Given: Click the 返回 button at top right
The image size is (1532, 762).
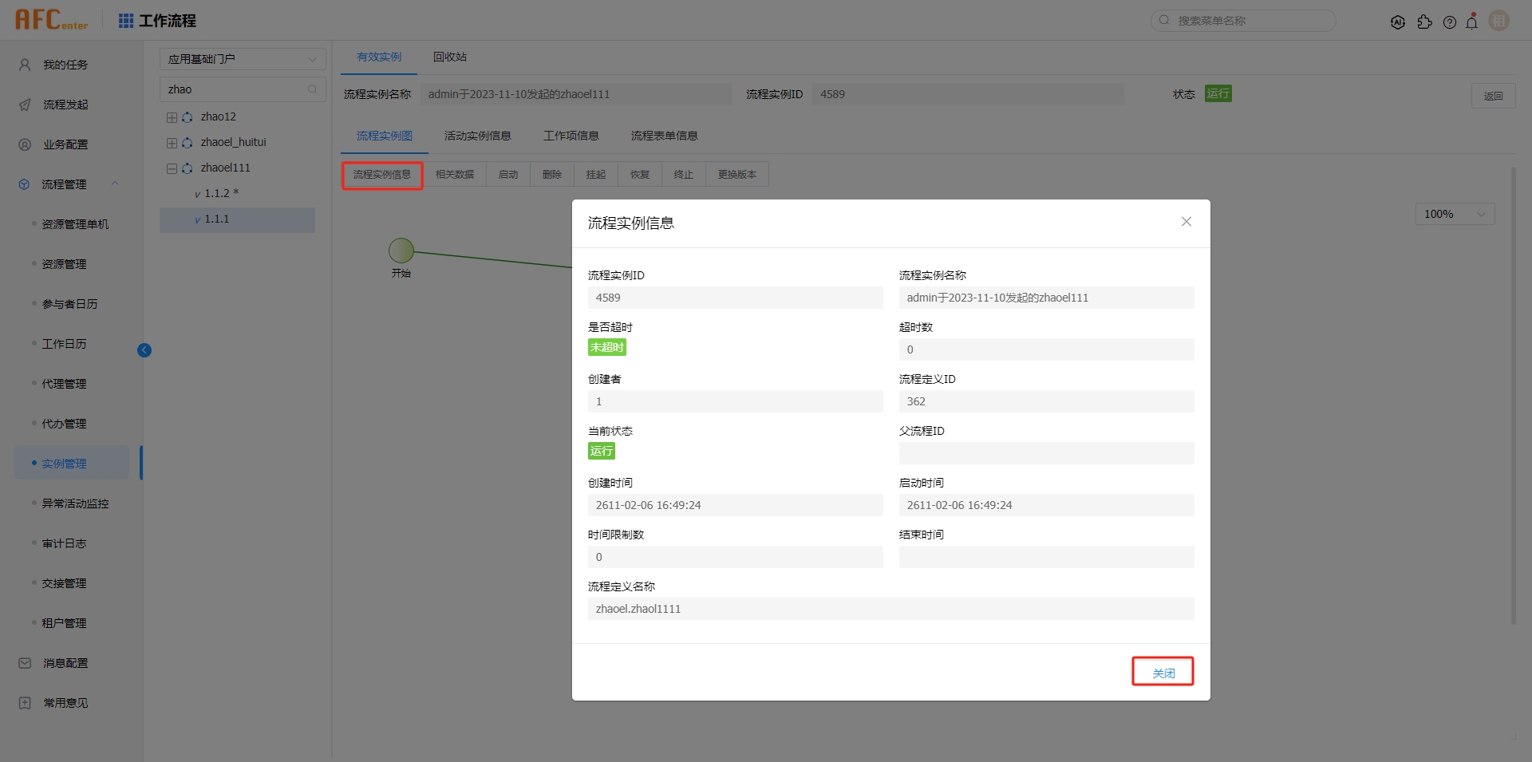Looking at the screenshot, I should (1494, 95).
